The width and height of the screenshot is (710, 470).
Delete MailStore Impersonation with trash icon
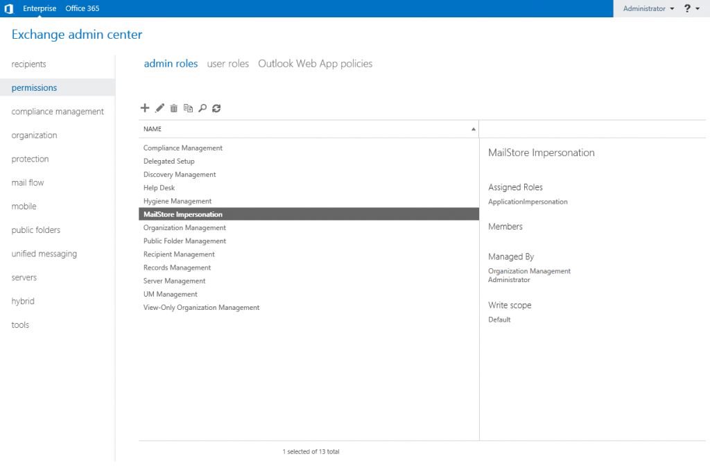[173, 108]
